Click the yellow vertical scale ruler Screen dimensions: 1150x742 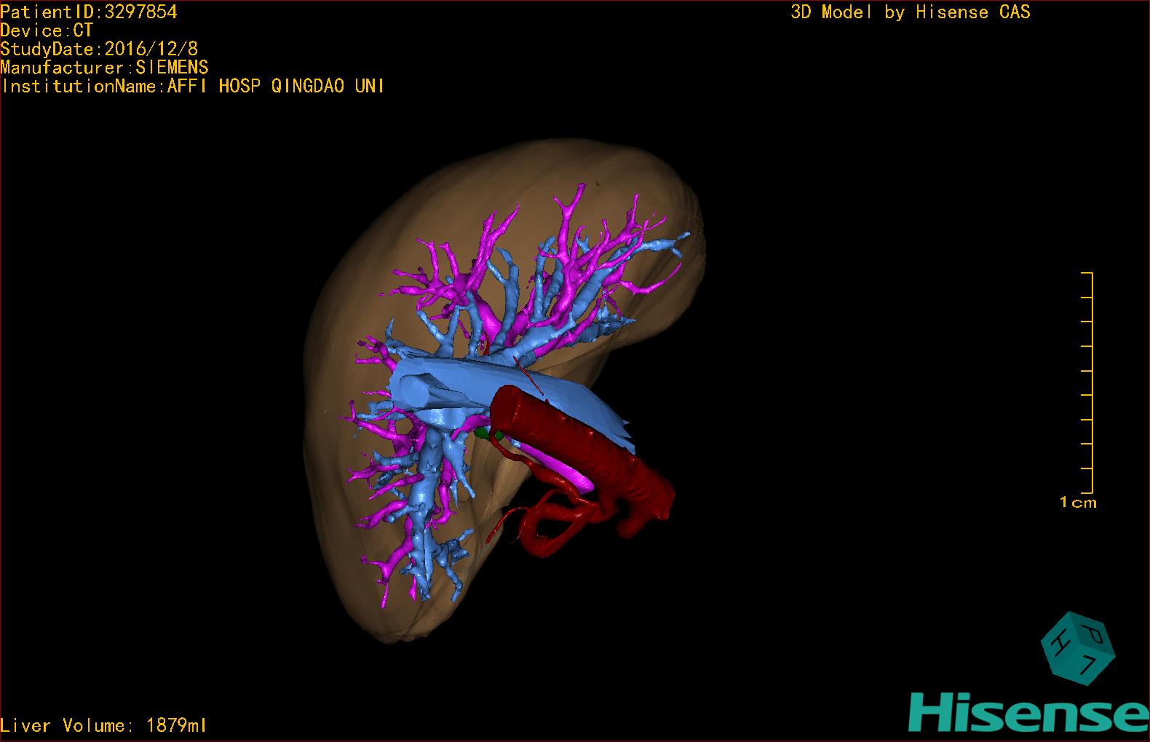point(1090,382)
